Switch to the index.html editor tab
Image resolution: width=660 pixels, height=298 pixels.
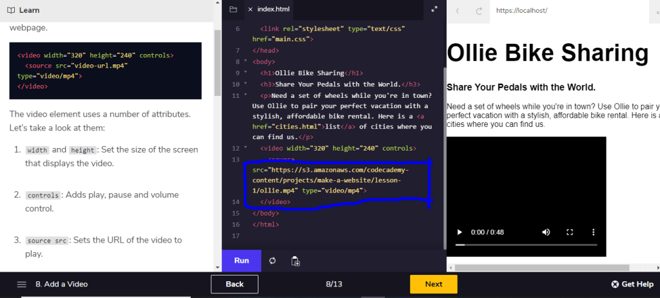(x=273, y=9)
